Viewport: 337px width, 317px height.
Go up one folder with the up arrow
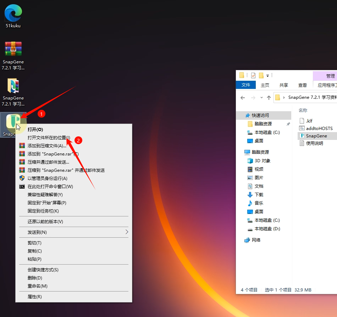(x=269, y=98)
